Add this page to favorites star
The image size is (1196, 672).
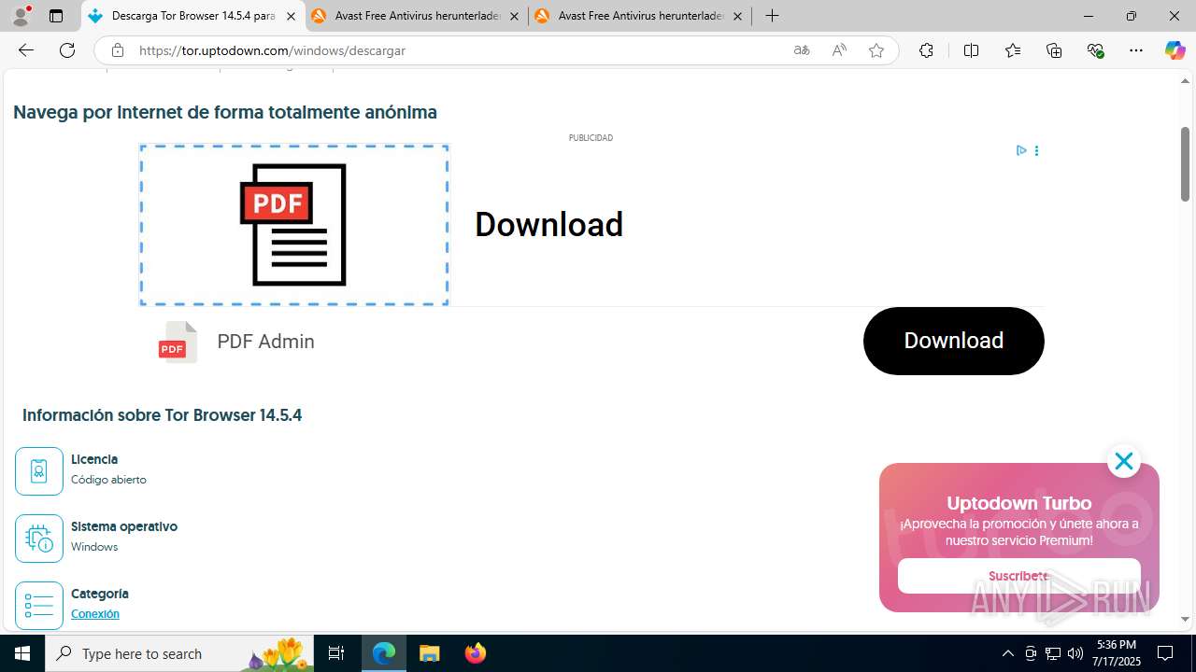pos(876,50)
